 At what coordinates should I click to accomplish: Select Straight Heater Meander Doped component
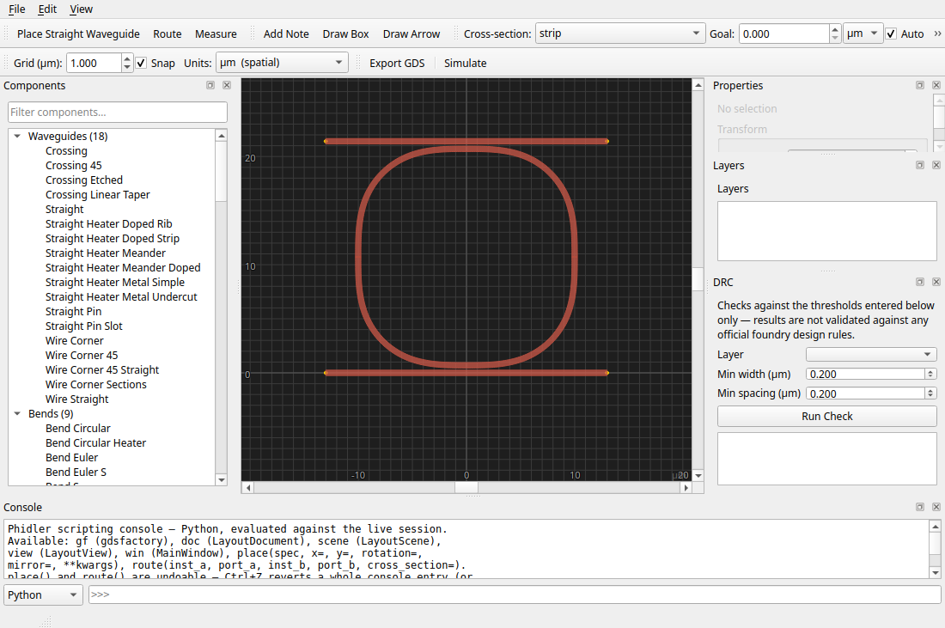(x=123, y=267)
